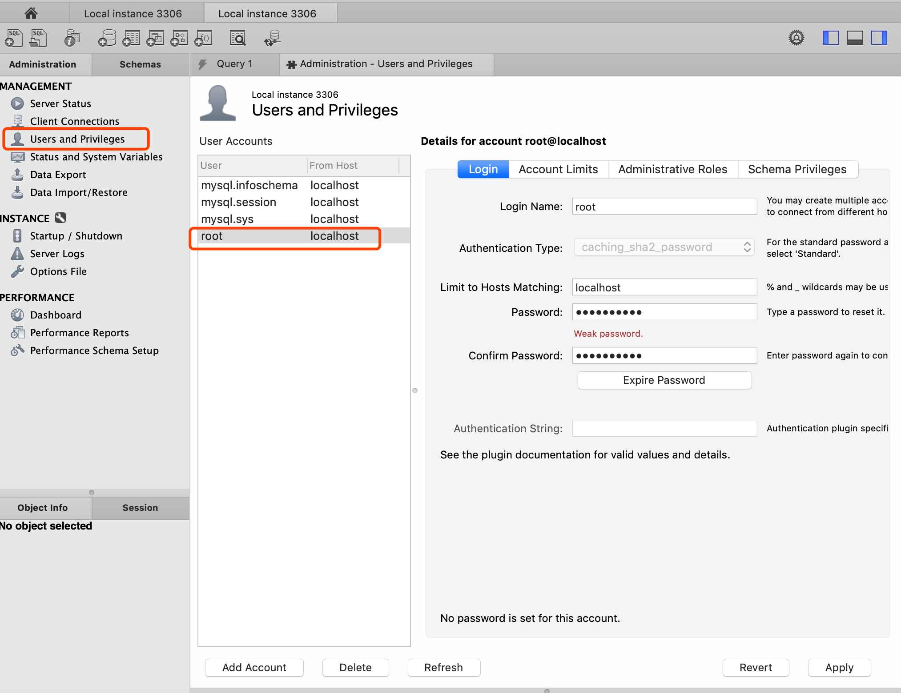Viewport: 901px width, 693px height.
Task: Click the Instance section wrench icon
Action: [x=60, y=218]
